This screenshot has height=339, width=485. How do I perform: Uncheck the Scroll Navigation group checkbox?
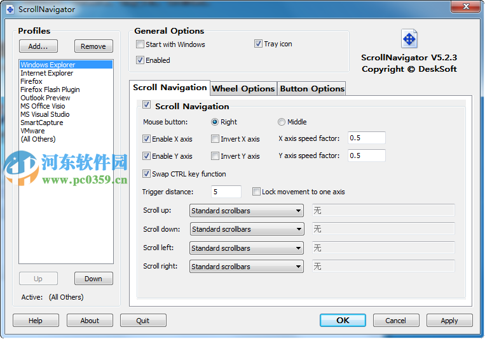pos(147,105)
